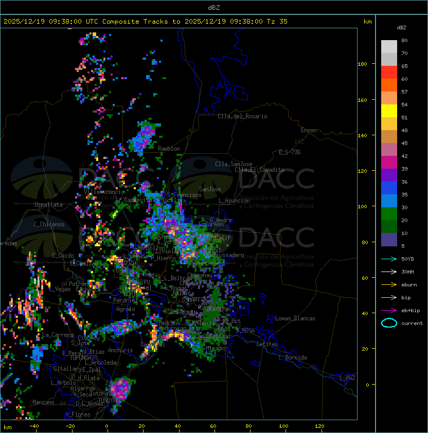
Task: Click the 'Clla.SanJose' map label
Action: (234, 164)
